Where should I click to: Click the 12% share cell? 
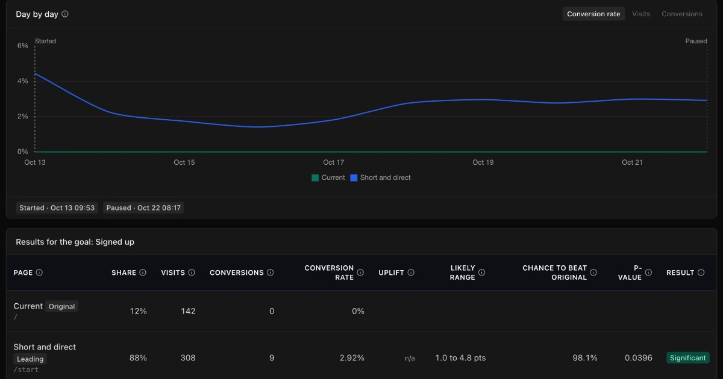point(138,311)
